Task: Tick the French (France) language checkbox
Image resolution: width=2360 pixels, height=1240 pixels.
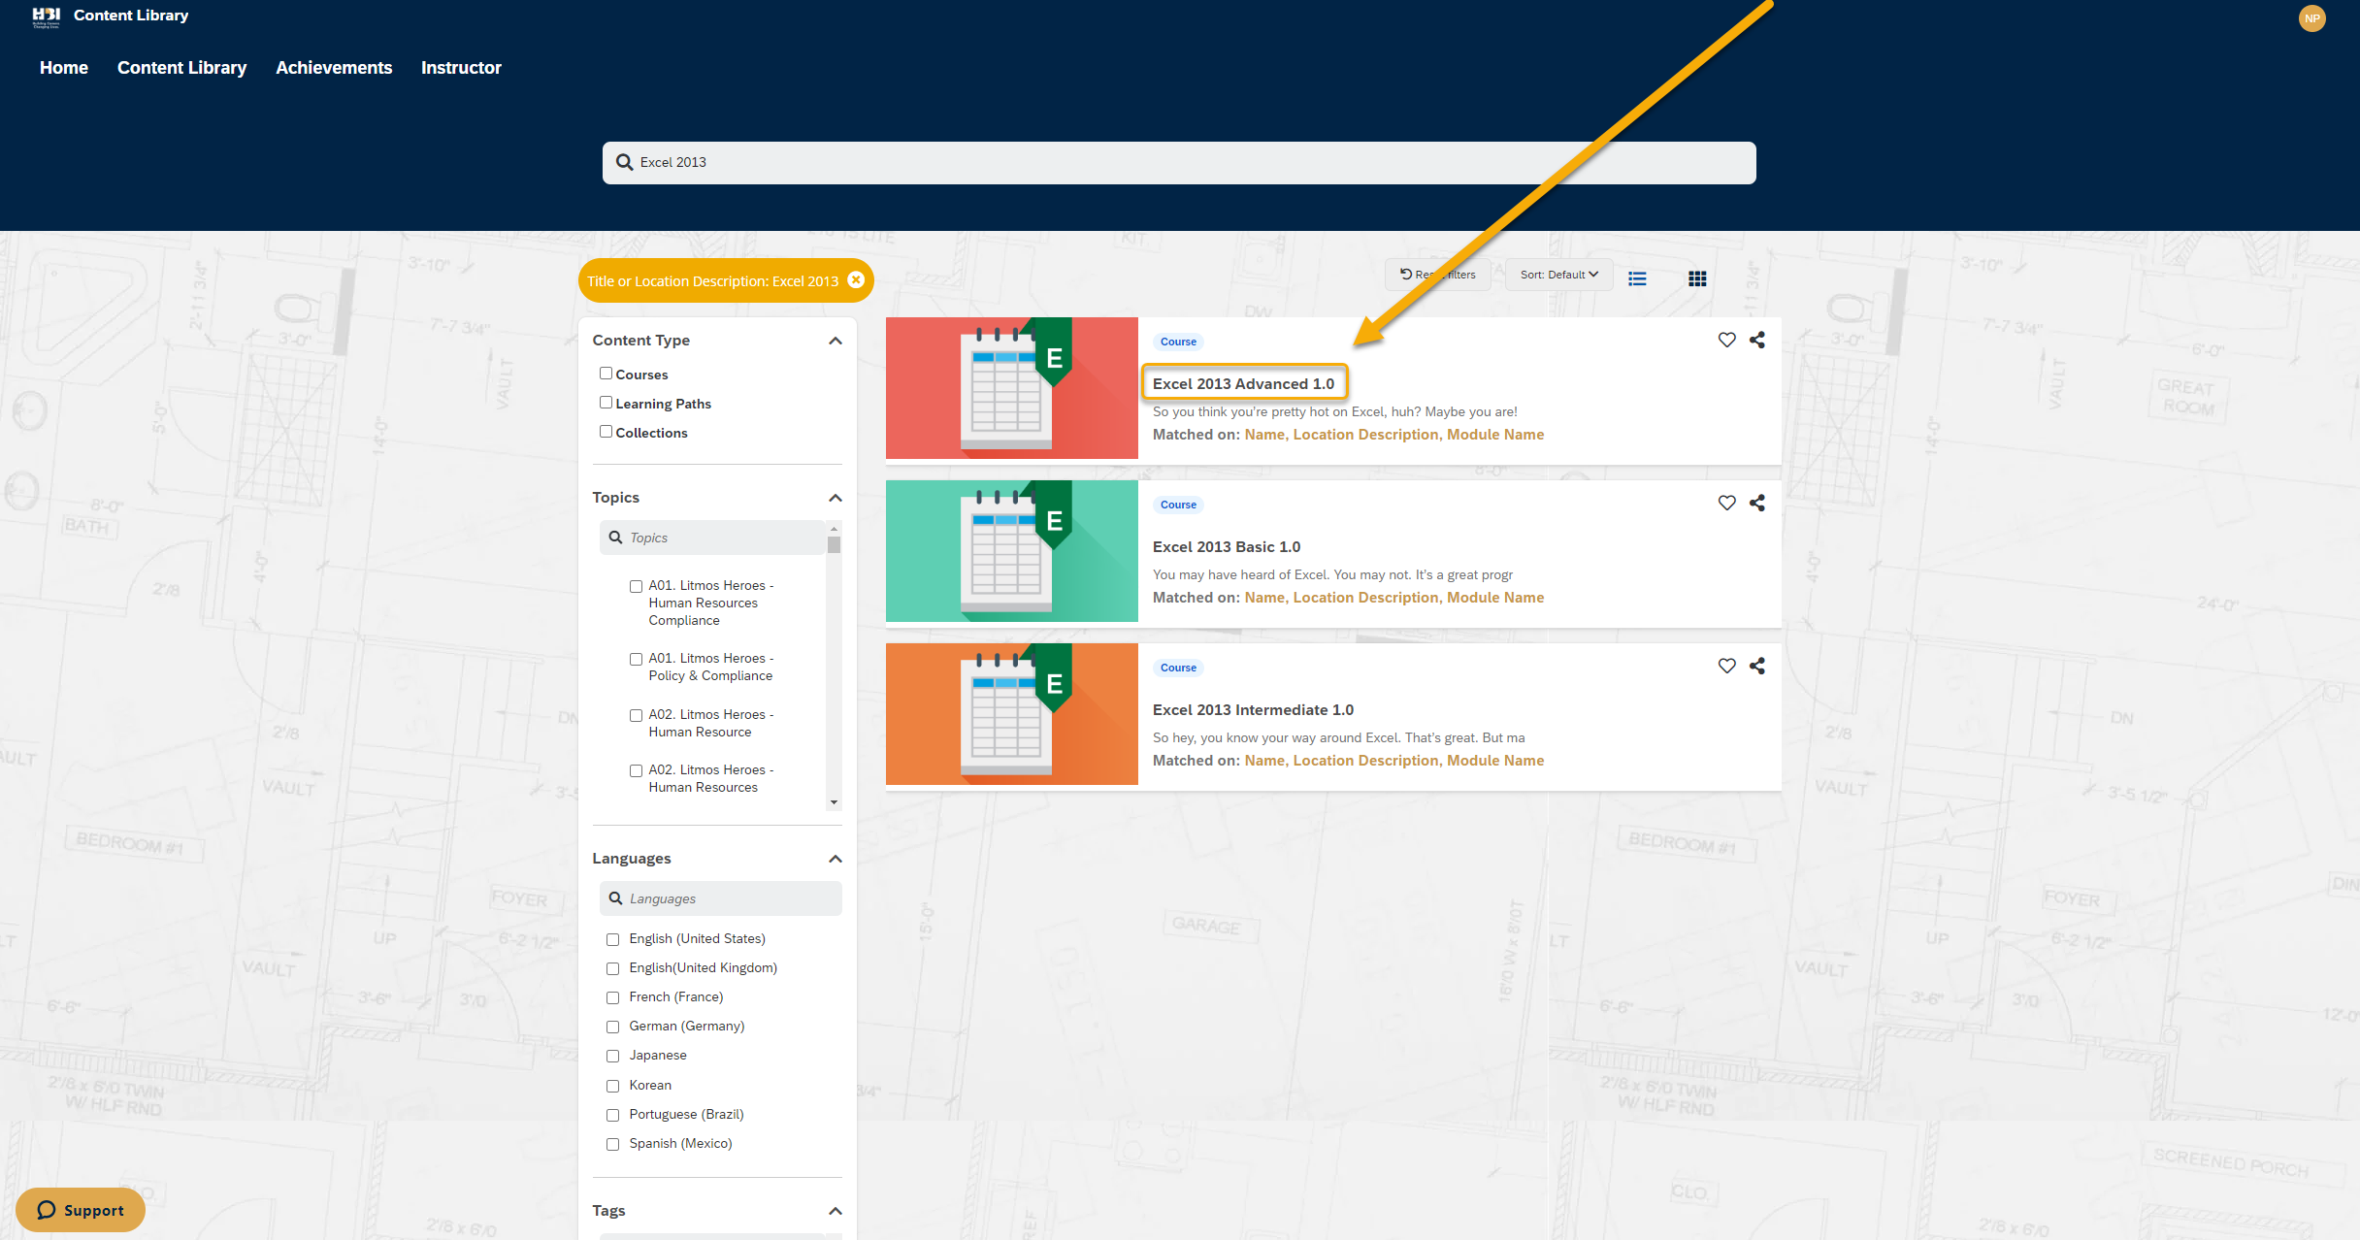Action: tap(612, 997)
